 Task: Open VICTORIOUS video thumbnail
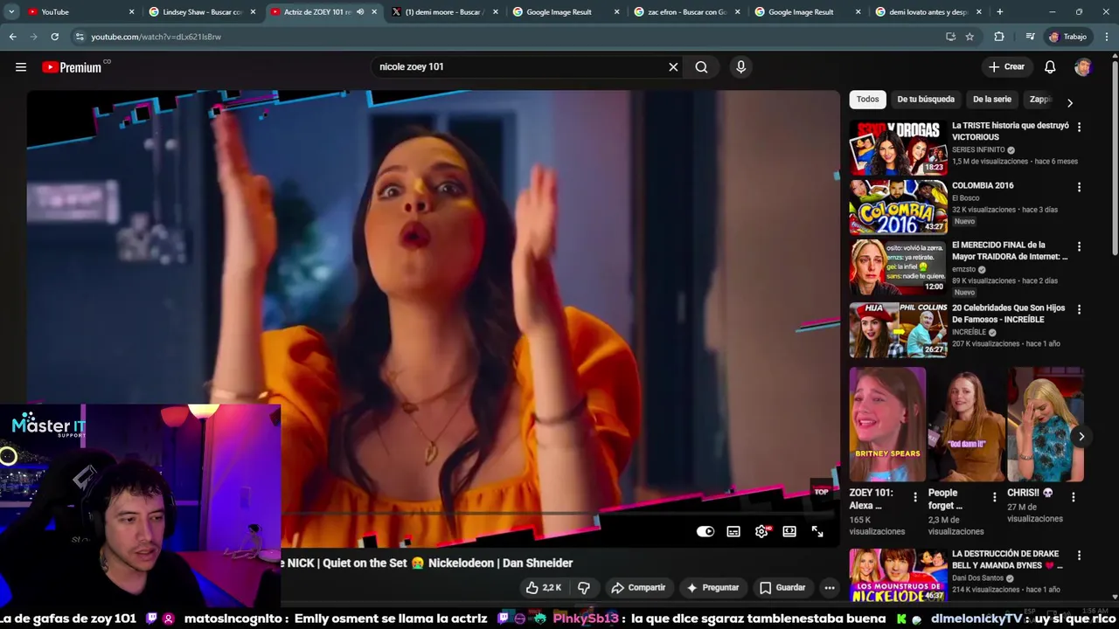point(898,148)
